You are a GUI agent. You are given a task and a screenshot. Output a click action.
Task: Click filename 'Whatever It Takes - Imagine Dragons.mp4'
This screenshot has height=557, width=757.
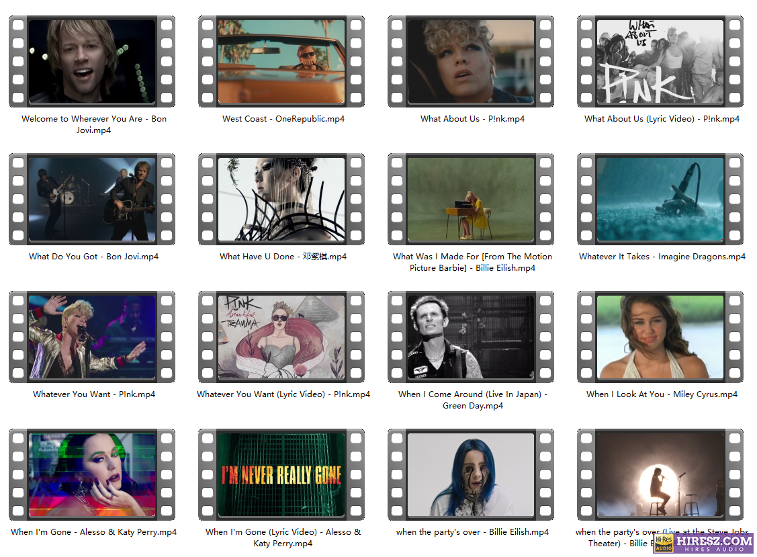point(662,257)
